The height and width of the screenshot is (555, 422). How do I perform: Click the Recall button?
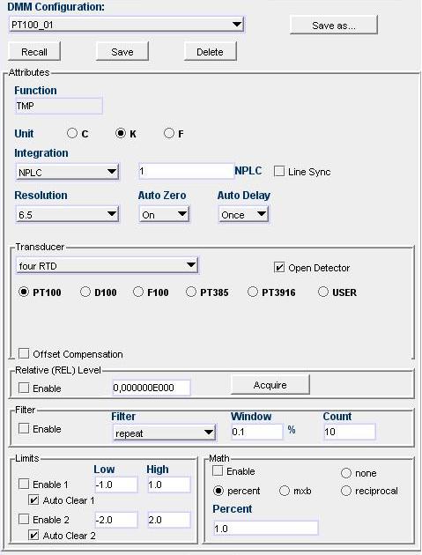[34, 52]
